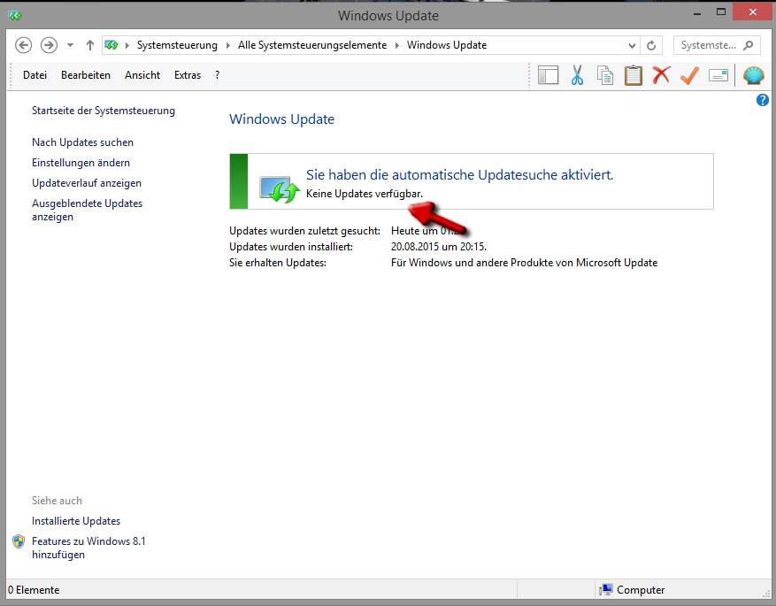The width and height of the screenshot is (776, 606).
Task: Open the Extras menu
Action: (187, 75)
